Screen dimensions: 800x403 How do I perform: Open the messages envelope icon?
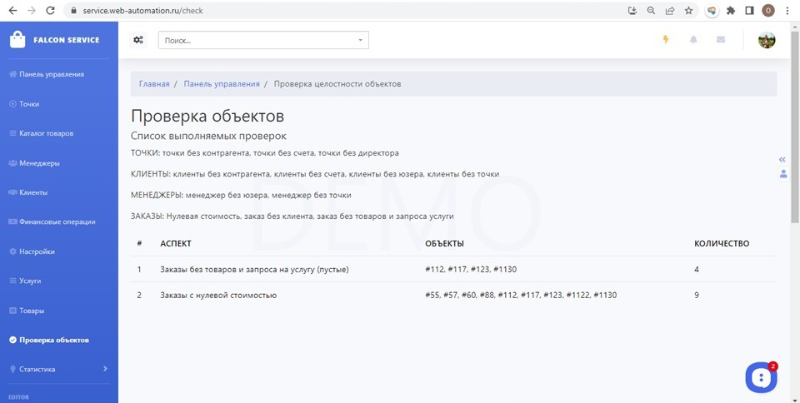click(x=720, y=39)
